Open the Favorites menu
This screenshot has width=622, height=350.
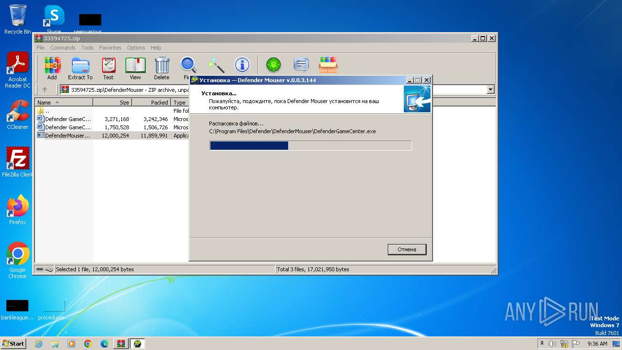click(x=110, y=48)
